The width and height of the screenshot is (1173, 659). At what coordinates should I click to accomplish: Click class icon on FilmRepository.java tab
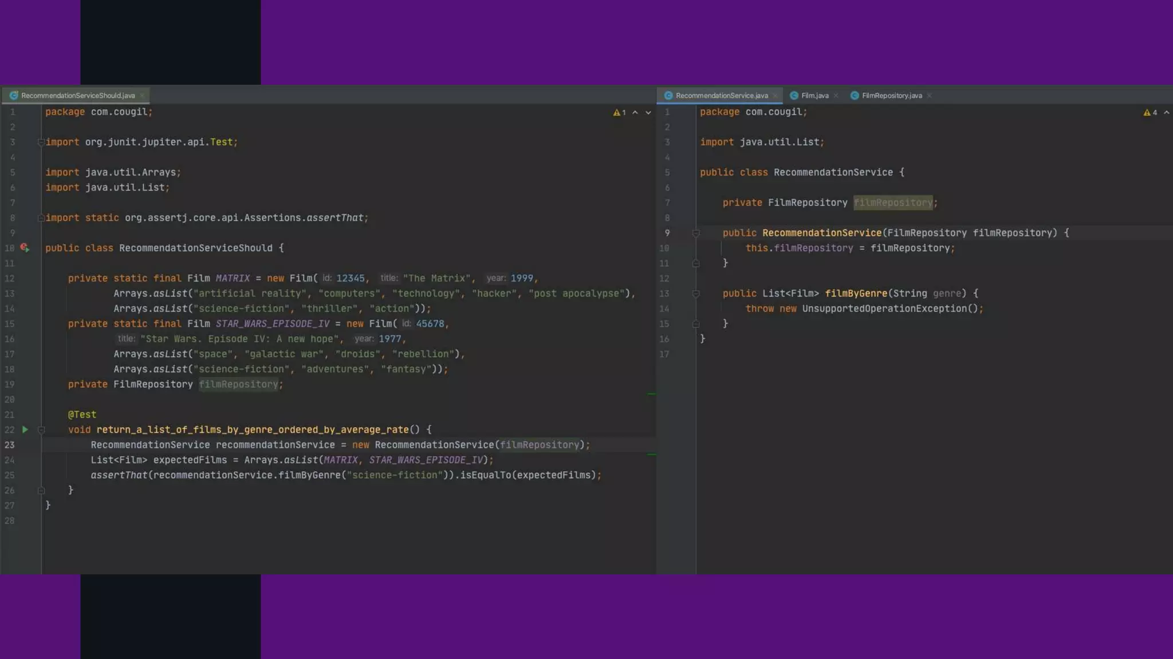click(855, 96)
